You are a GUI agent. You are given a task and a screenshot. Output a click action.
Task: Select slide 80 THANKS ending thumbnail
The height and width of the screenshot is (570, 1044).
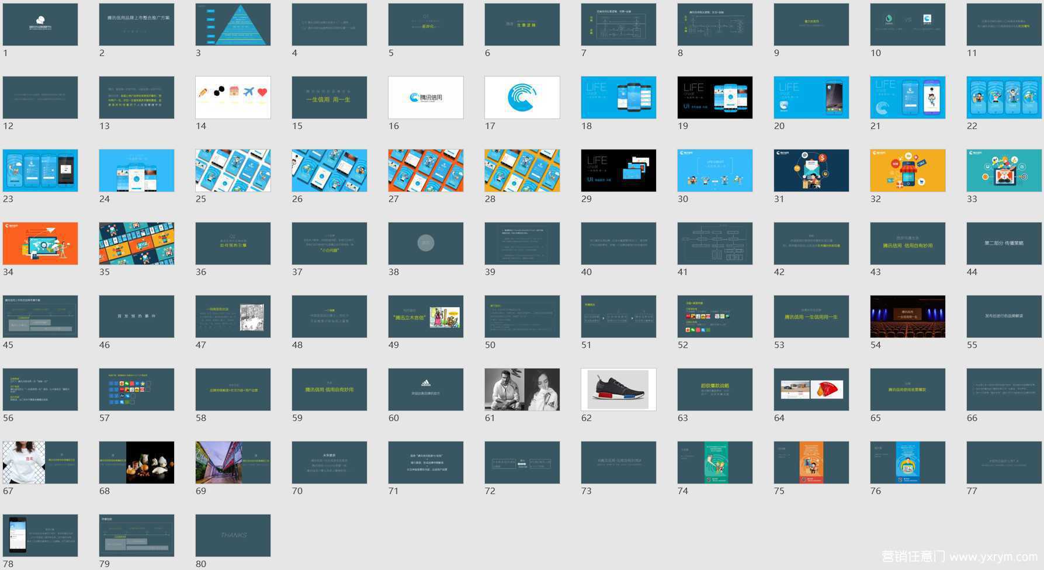[x=233, y=536]
